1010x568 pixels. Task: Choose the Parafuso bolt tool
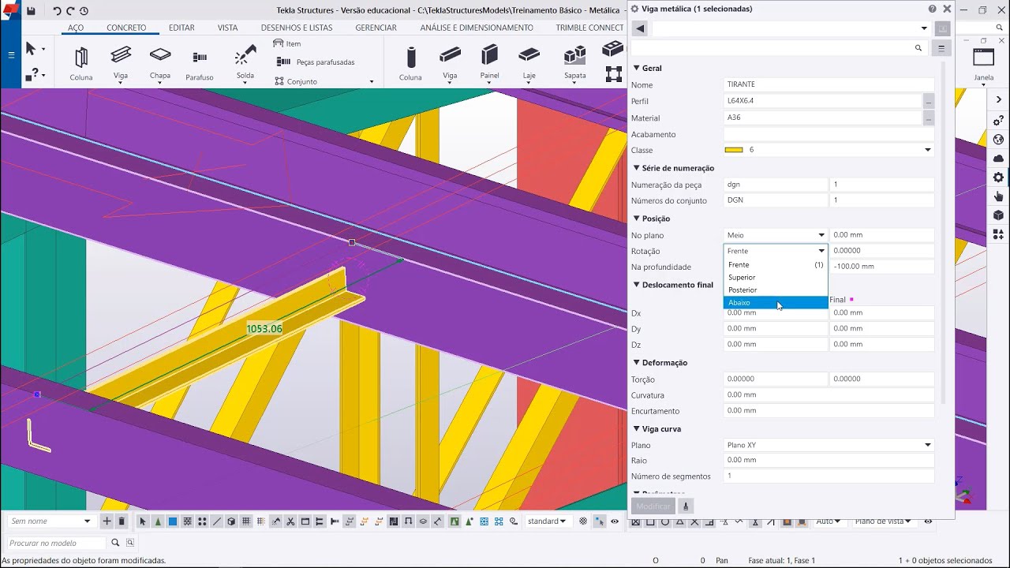[200, 58]
